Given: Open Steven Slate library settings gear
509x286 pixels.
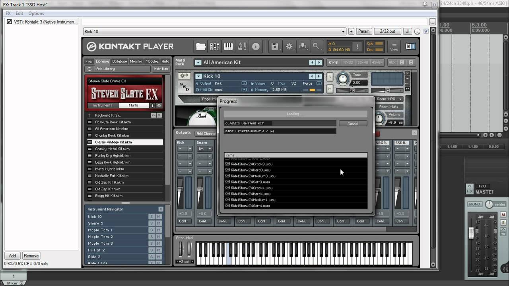Looking at the screenshot, I should pos(159,105).
